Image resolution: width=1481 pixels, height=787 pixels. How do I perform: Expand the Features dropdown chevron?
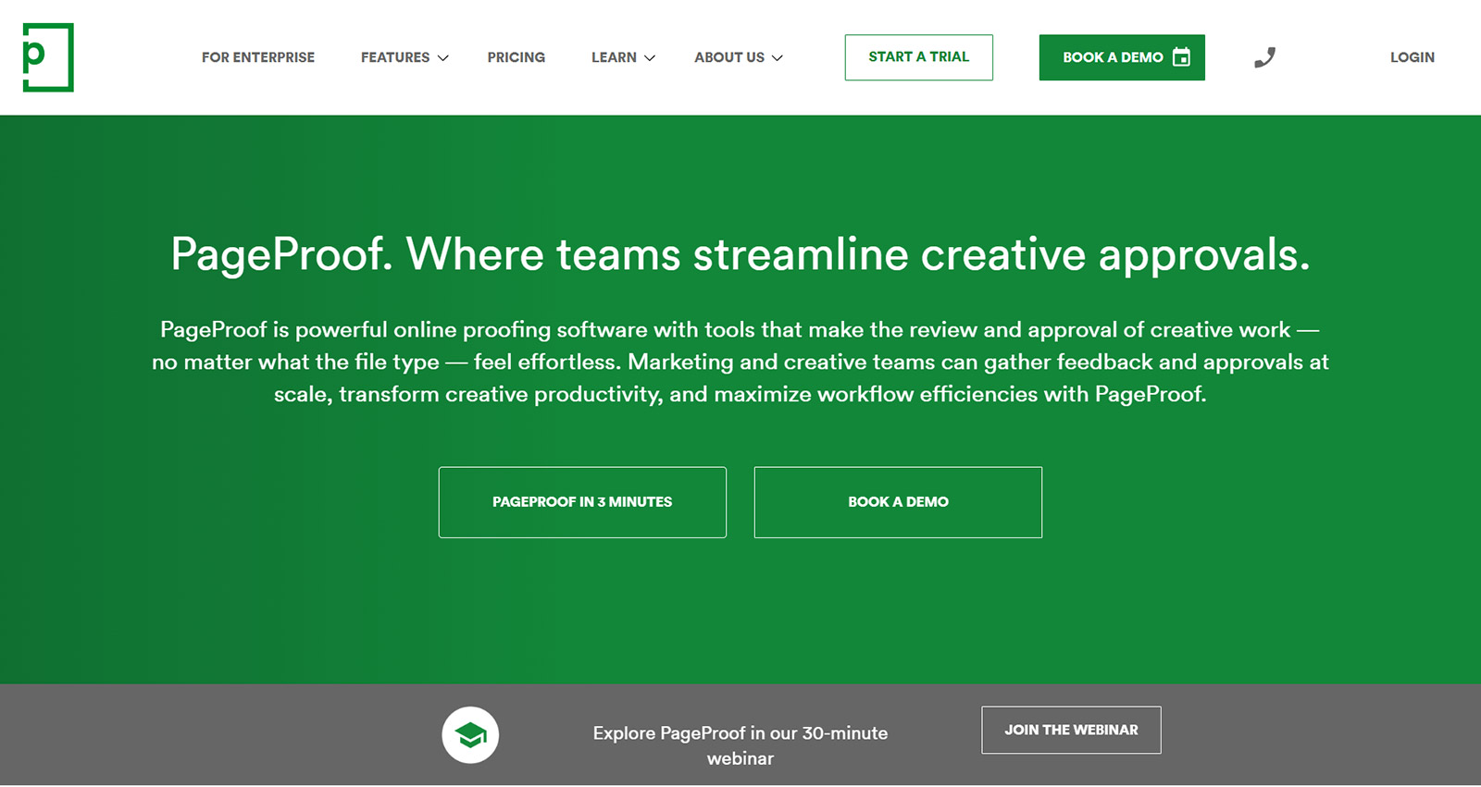(x=443, y=58)
